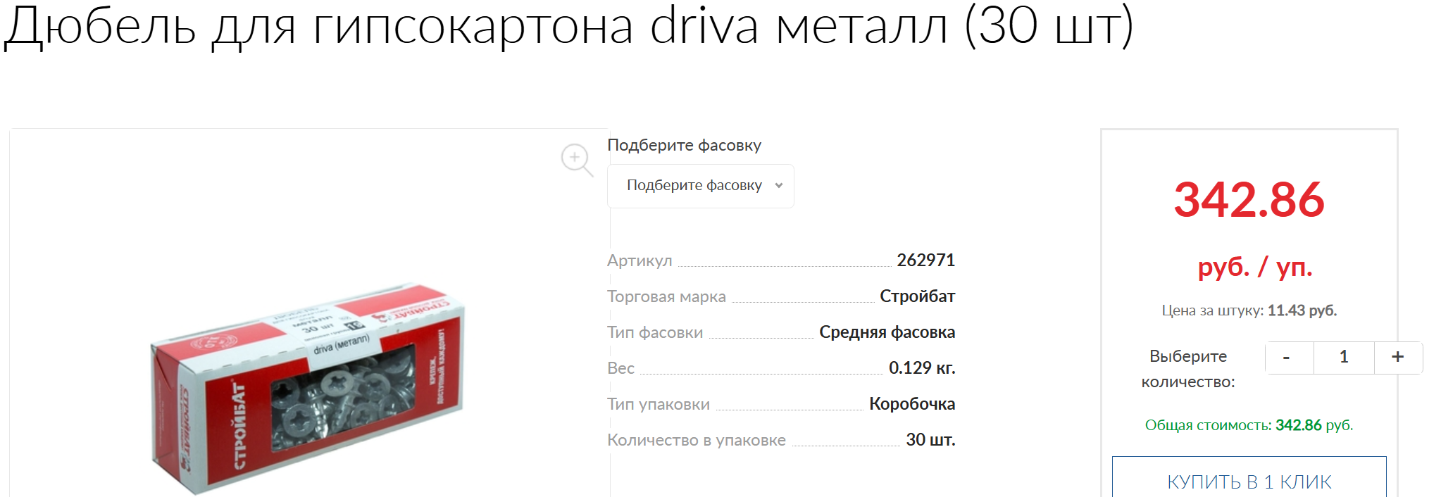Image resolution: width=1441 pixels, height=497 pixels.
Task: Click the "Выберите количество" label
Action: [1188, 369]
